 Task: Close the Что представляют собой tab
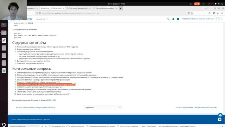tap(90, 8)
